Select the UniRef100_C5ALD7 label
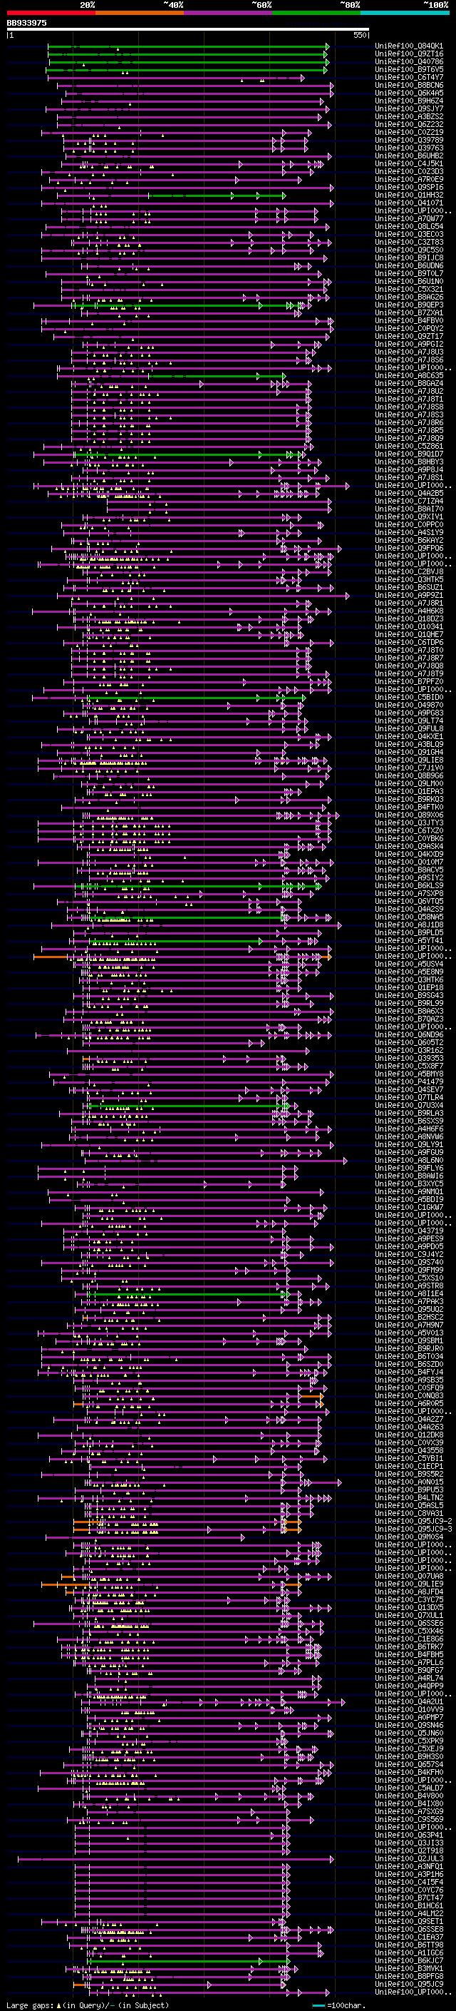This screenshot has width=456, height=2011. click(409, 1788)
